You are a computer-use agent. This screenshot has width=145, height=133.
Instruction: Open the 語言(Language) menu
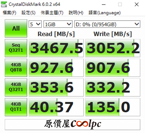105,13
